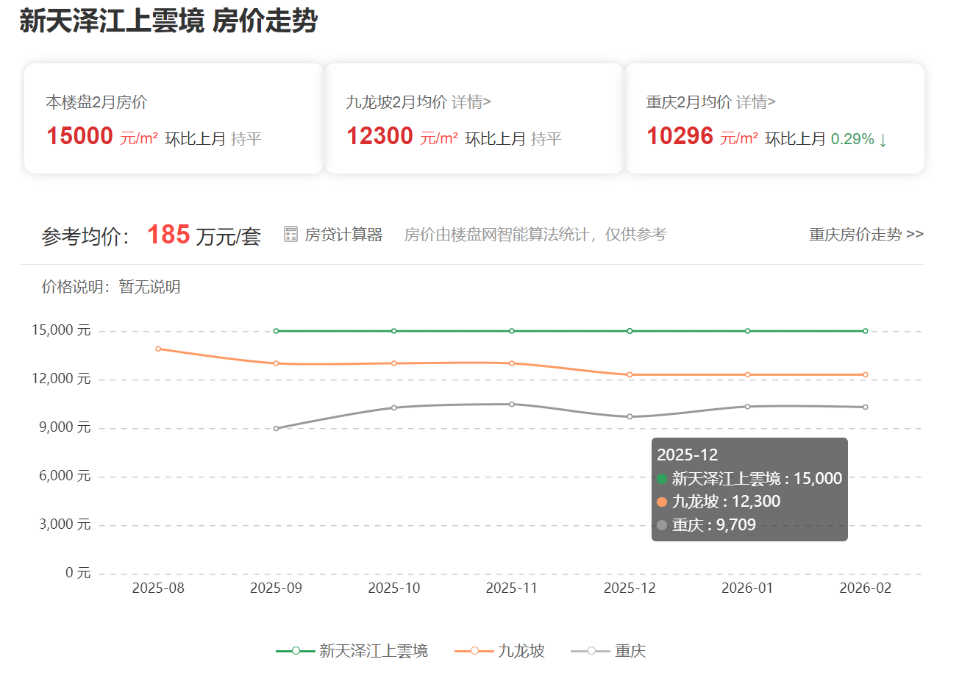
Task: Click the calculator icon beside 房贷计算器
Action: 291,235
